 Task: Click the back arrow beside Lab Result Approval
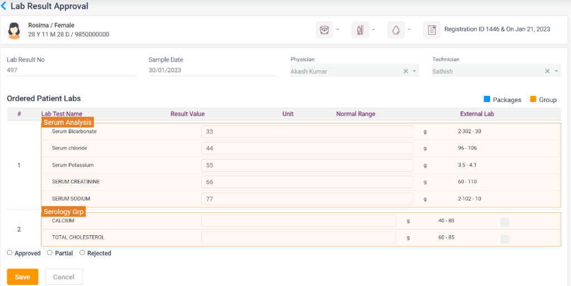(x=4, y=7)
